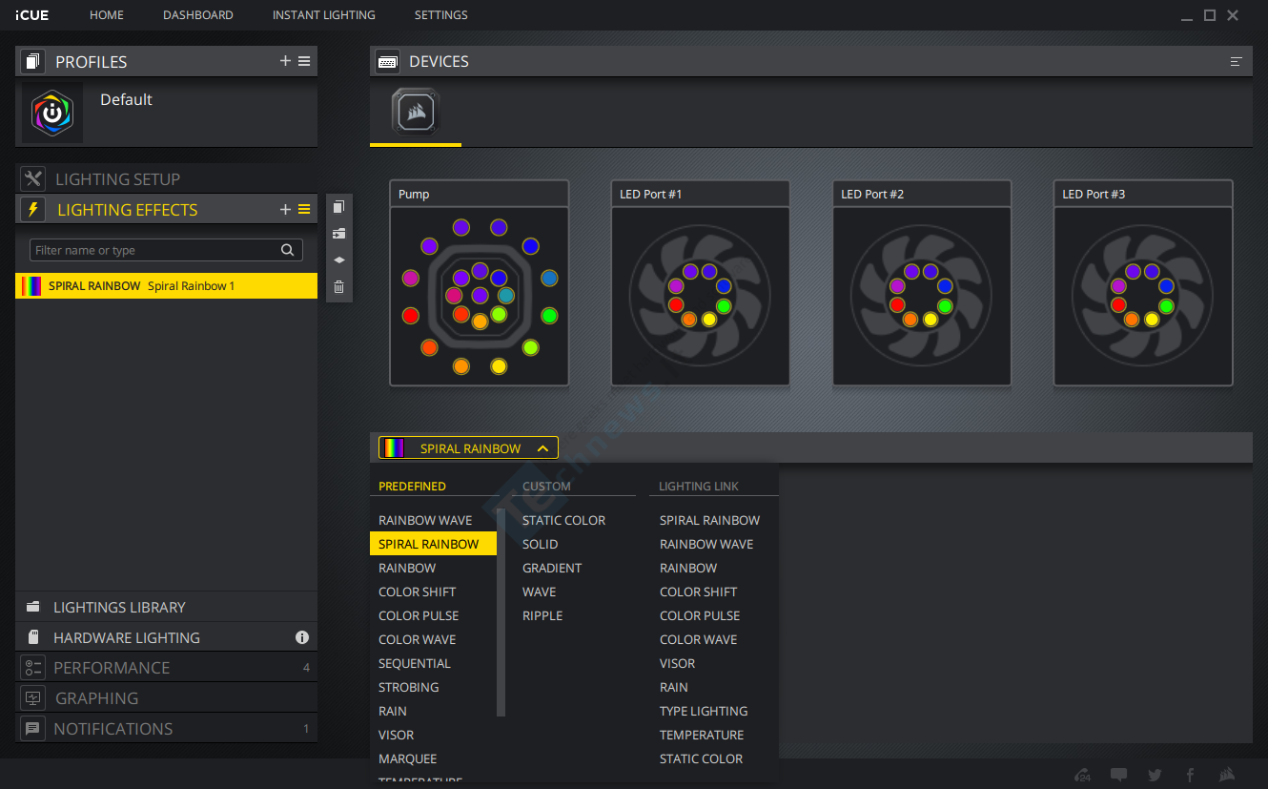Open the Dashboard menu
Screen dimensions: 1268x789
198,15
